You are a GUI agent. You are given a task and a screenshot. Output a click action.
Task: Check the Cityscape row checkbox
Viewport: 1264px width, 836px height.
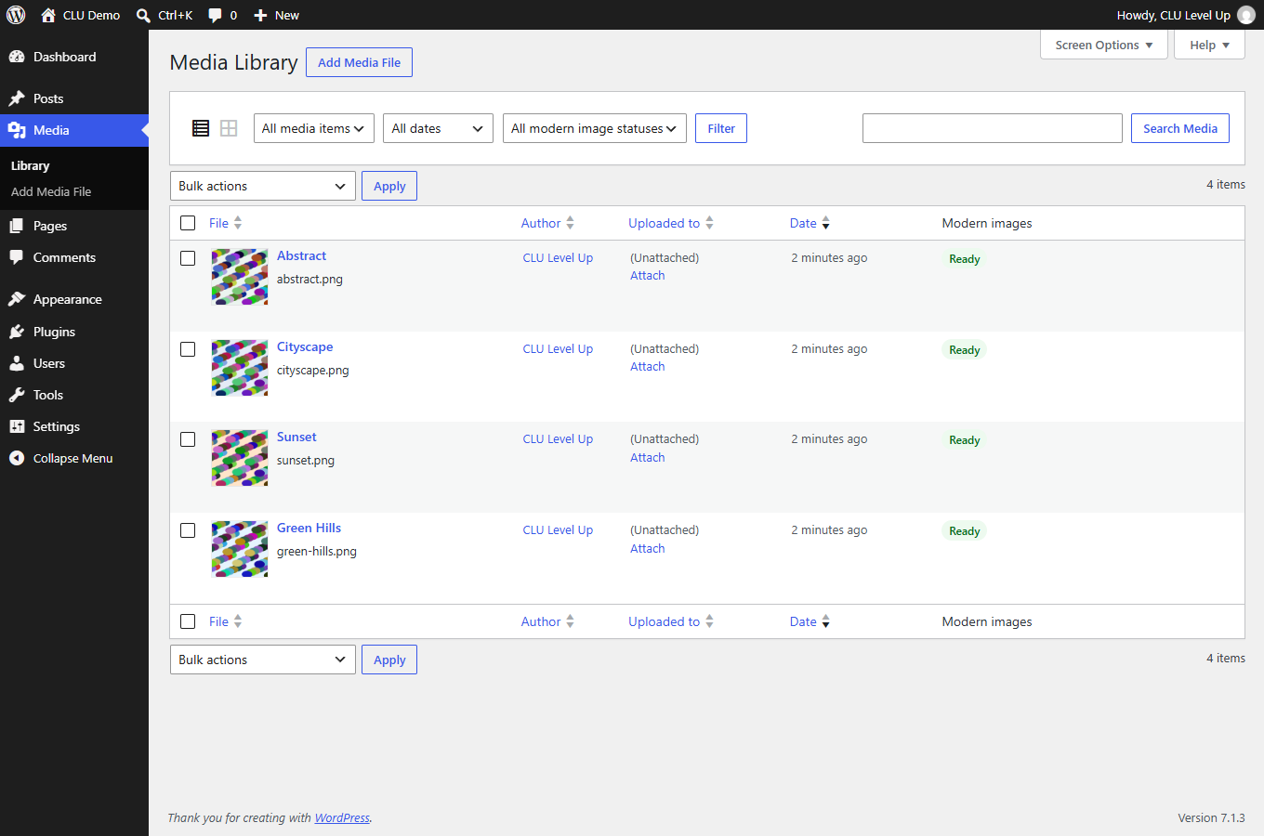click(188, 349)
